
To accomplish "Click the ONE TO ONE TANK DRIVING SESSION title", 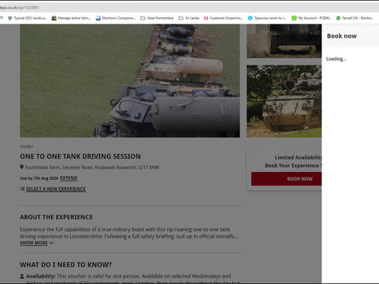I will 80,156.
